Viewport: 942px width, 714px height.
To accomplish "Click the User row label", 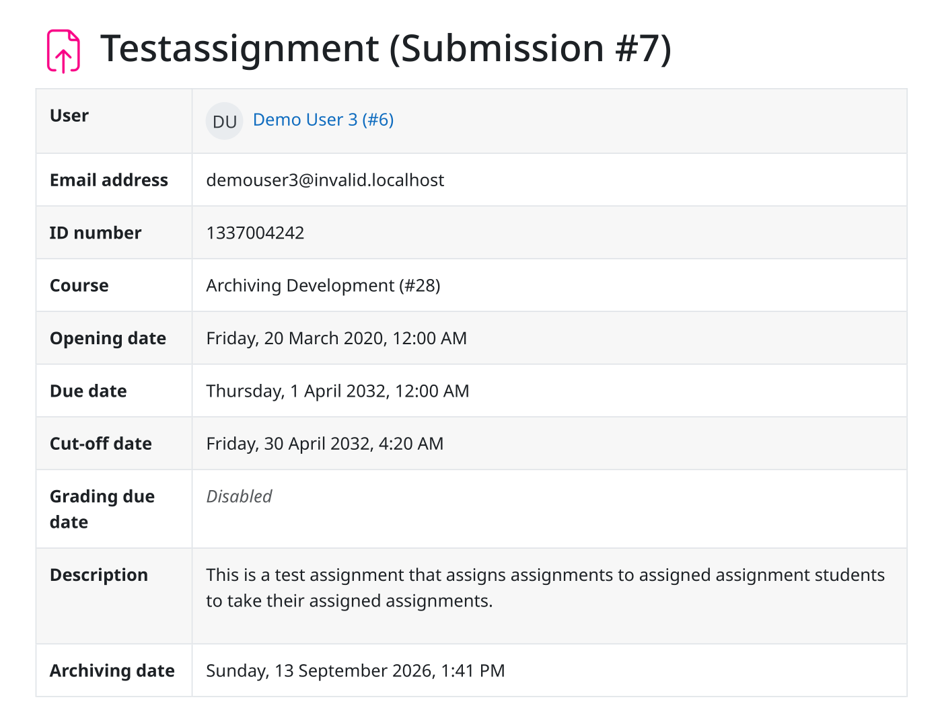I will (x=69, y=116).
